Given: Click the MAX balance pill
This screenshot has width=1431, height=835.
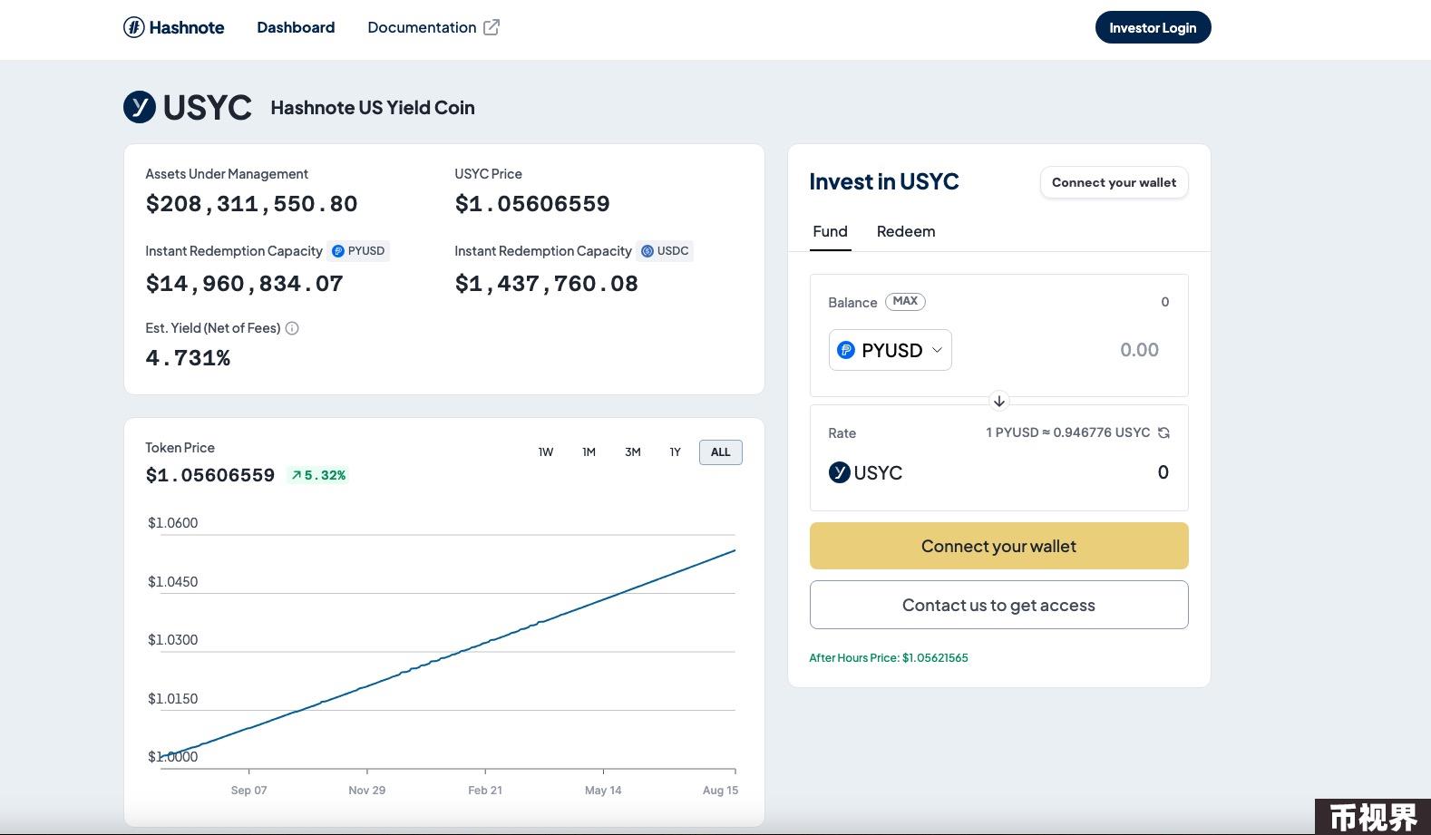Looking at the screenshot, I should (x=905, y=301).
